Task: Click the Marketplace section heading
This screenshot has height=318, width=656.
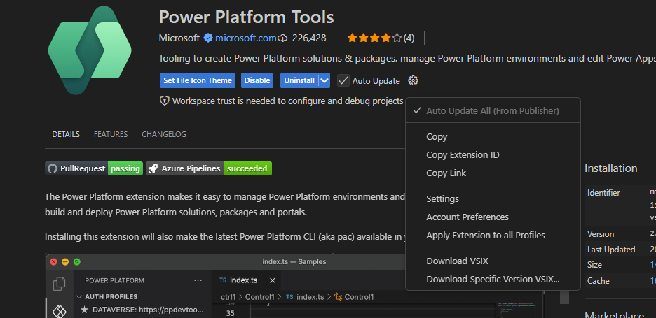Action: 614,315
